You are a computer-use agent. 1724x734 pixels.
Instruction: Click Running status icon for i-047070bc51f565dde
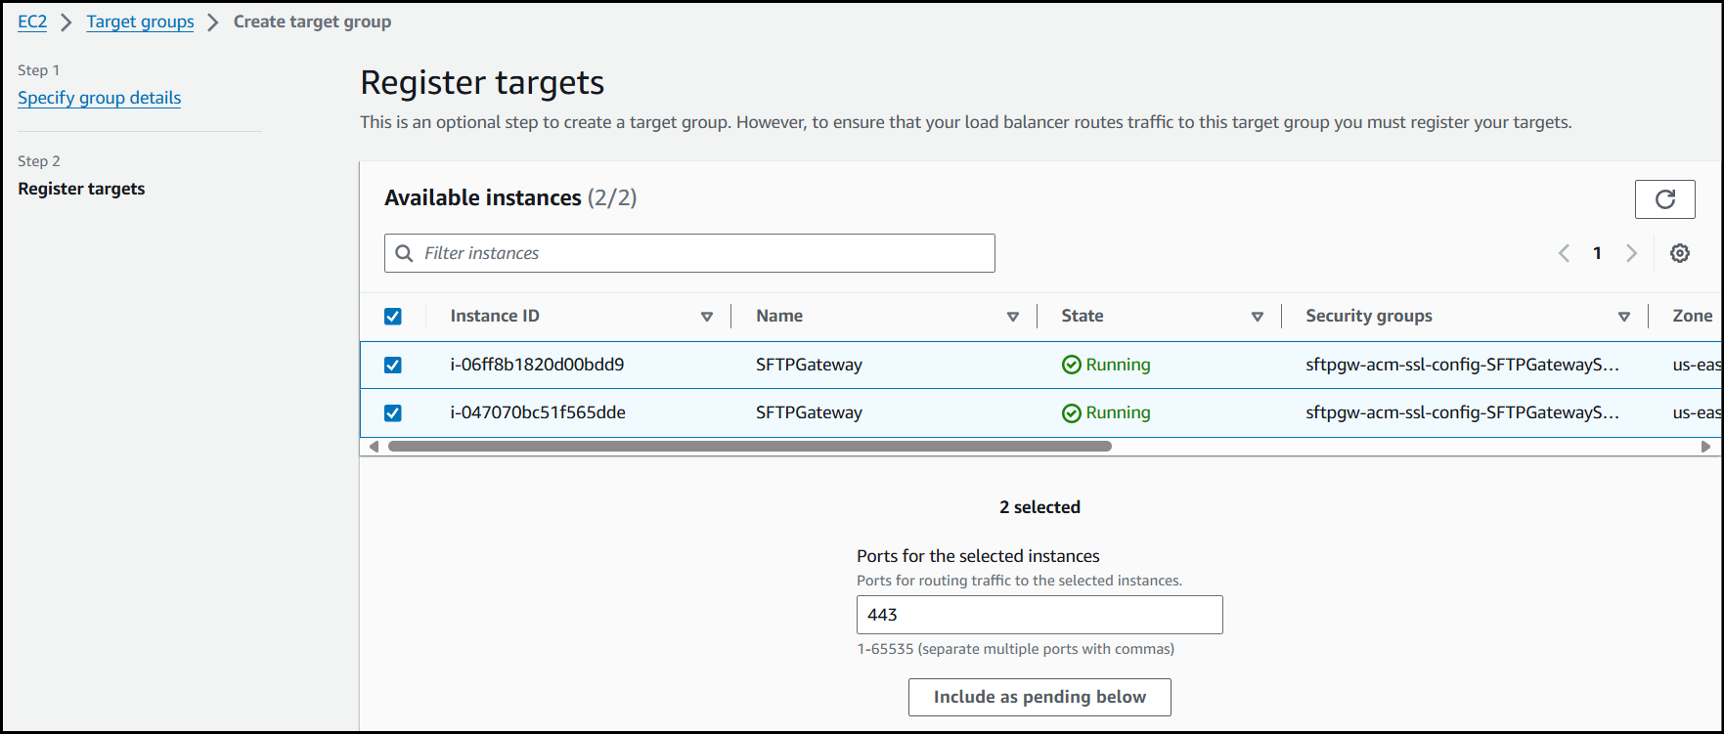1071,412
